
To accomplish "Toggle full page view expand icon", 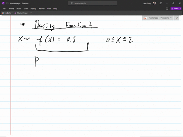I will click(177, 18).
